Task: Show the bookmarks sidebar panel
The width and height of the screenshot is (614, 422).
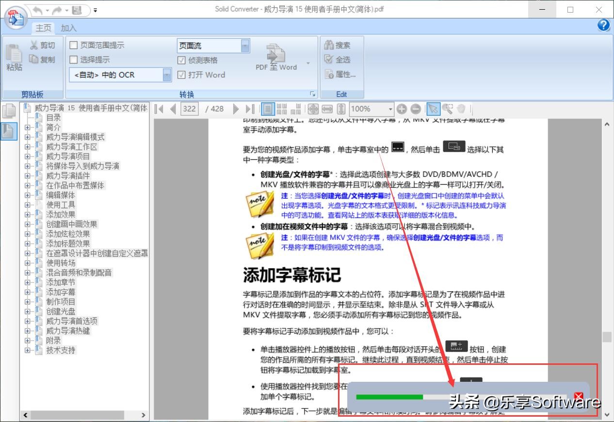Action: [x=9, y=131]
